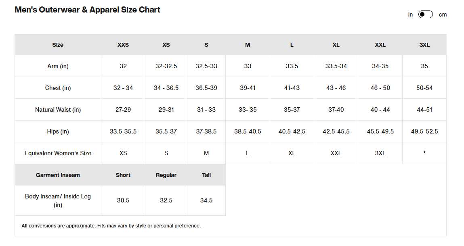Click the Equivalent Women's Size row label

58,153
